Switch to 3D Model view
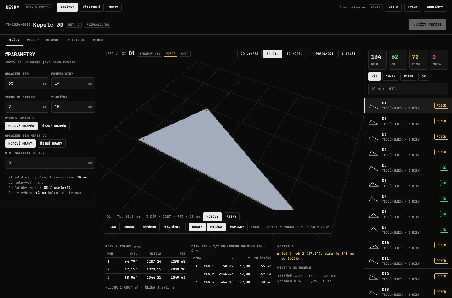The width and height of the screenshot is (452, 298). coord(294,54)
